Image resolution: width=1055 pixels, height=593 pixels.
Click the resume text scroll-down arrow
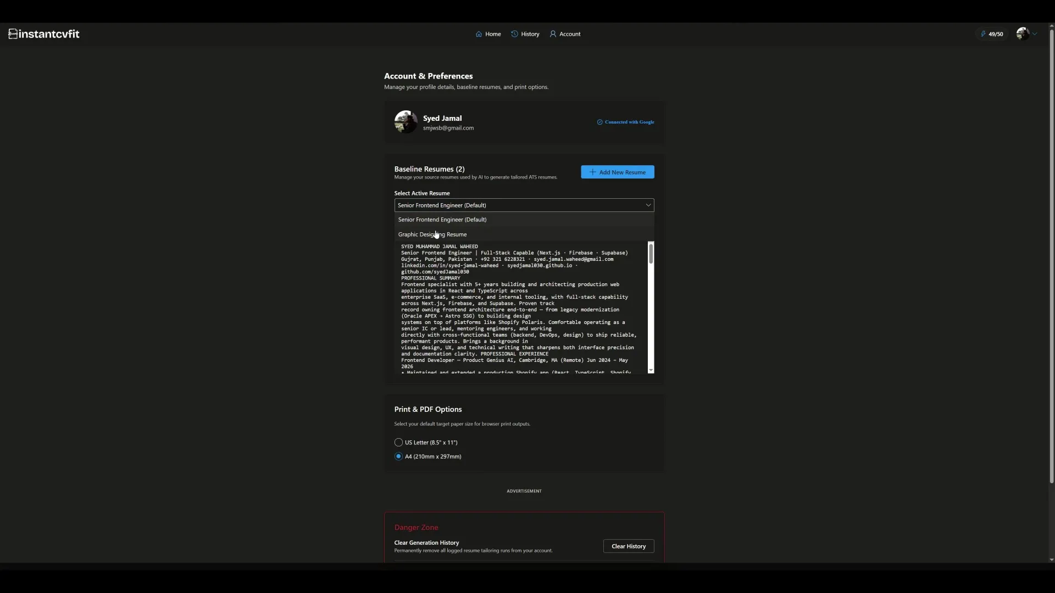coord(651,371)
